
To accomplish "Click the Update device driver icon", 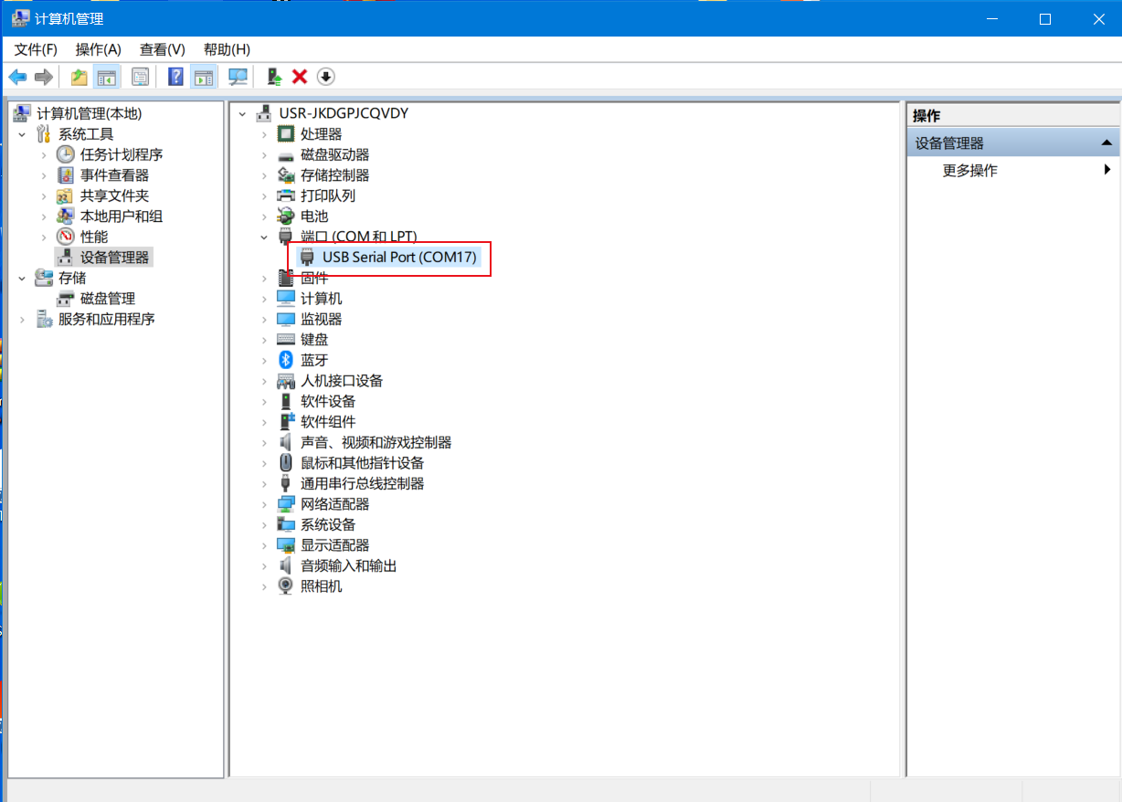I will pos(273,77).
